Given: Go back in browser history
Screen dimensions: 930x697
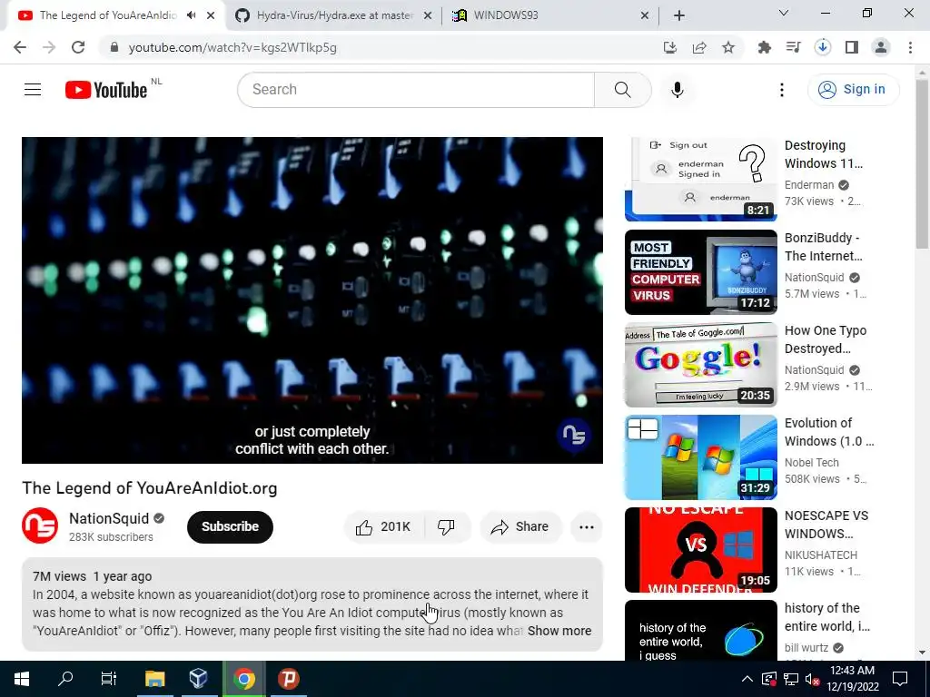Looking at the screenshot, I should pos(20,47).
